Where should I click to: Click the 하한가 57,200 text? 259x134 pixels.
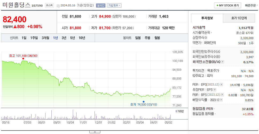click(122, 28)
